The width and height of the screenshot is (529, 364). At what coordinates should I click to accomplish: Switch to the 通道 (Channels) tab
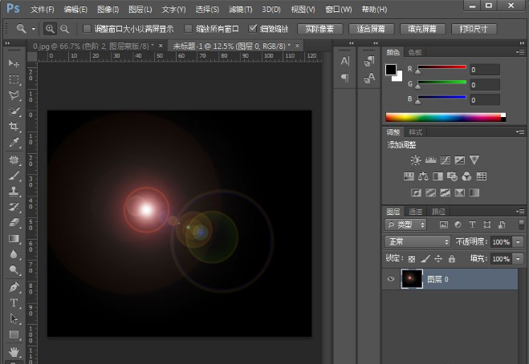point(417,211)
